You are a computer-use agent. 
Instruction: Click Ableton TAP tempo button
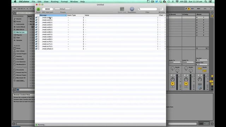coord(14,9)
